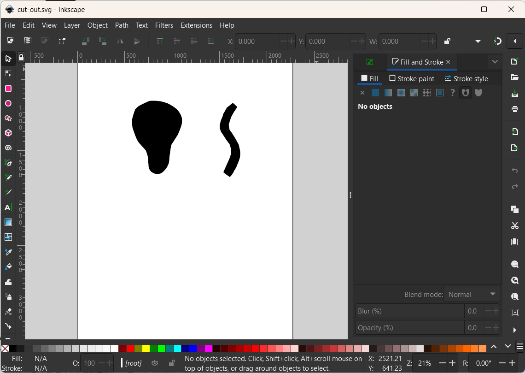Viewport: 525px width, 373px height.
Task: Toggle the guides lock by the ruler
Action: [21, 58]
